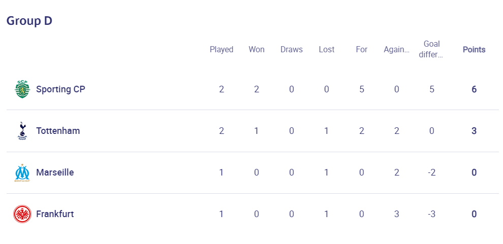The width and height of the screenshot is (503, 244).
Task: Click Tottenham's points value of 3
Action: pyautogui.click(x=474, y=131)
